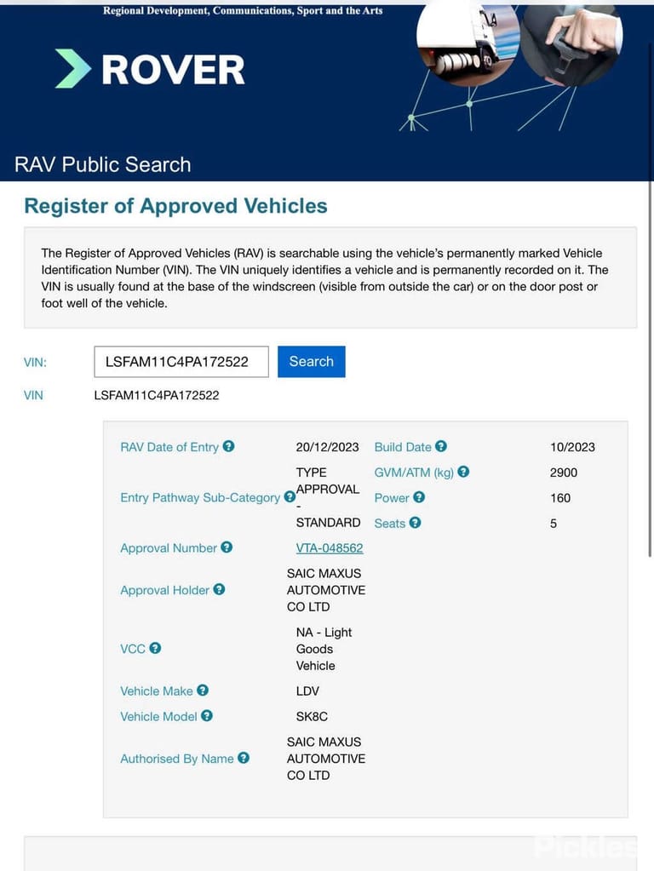The width and height of the screenshot is (654, 871).
Task: Click the help icon beside Entry Pathway Sub-Category
Action: tap(290, 496)
